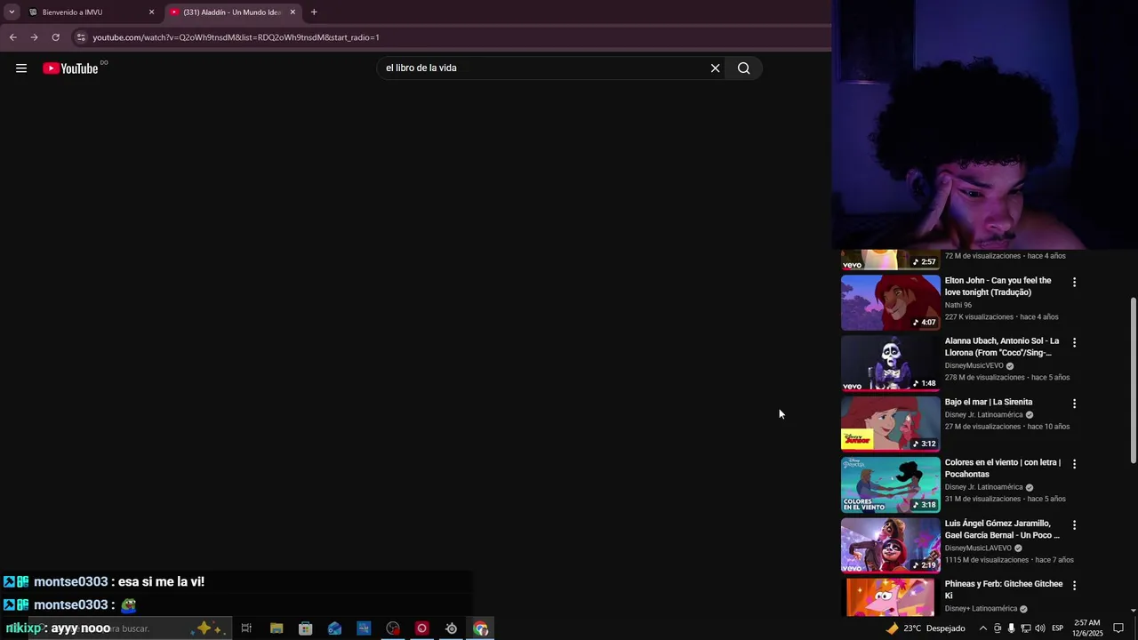The width and height of the screenshot is (1138, 640).
Task: Go back in browser history
Action: click(12, 37)
